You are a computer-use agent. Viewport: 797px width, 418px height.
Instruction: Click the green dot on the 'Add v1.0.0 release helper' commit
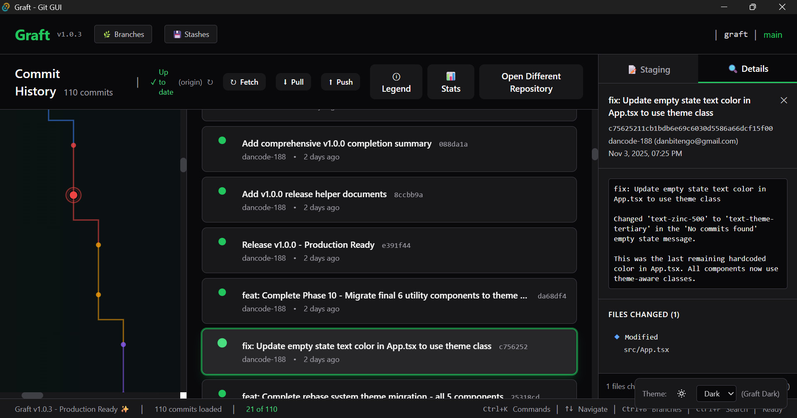tap(222, 191)
